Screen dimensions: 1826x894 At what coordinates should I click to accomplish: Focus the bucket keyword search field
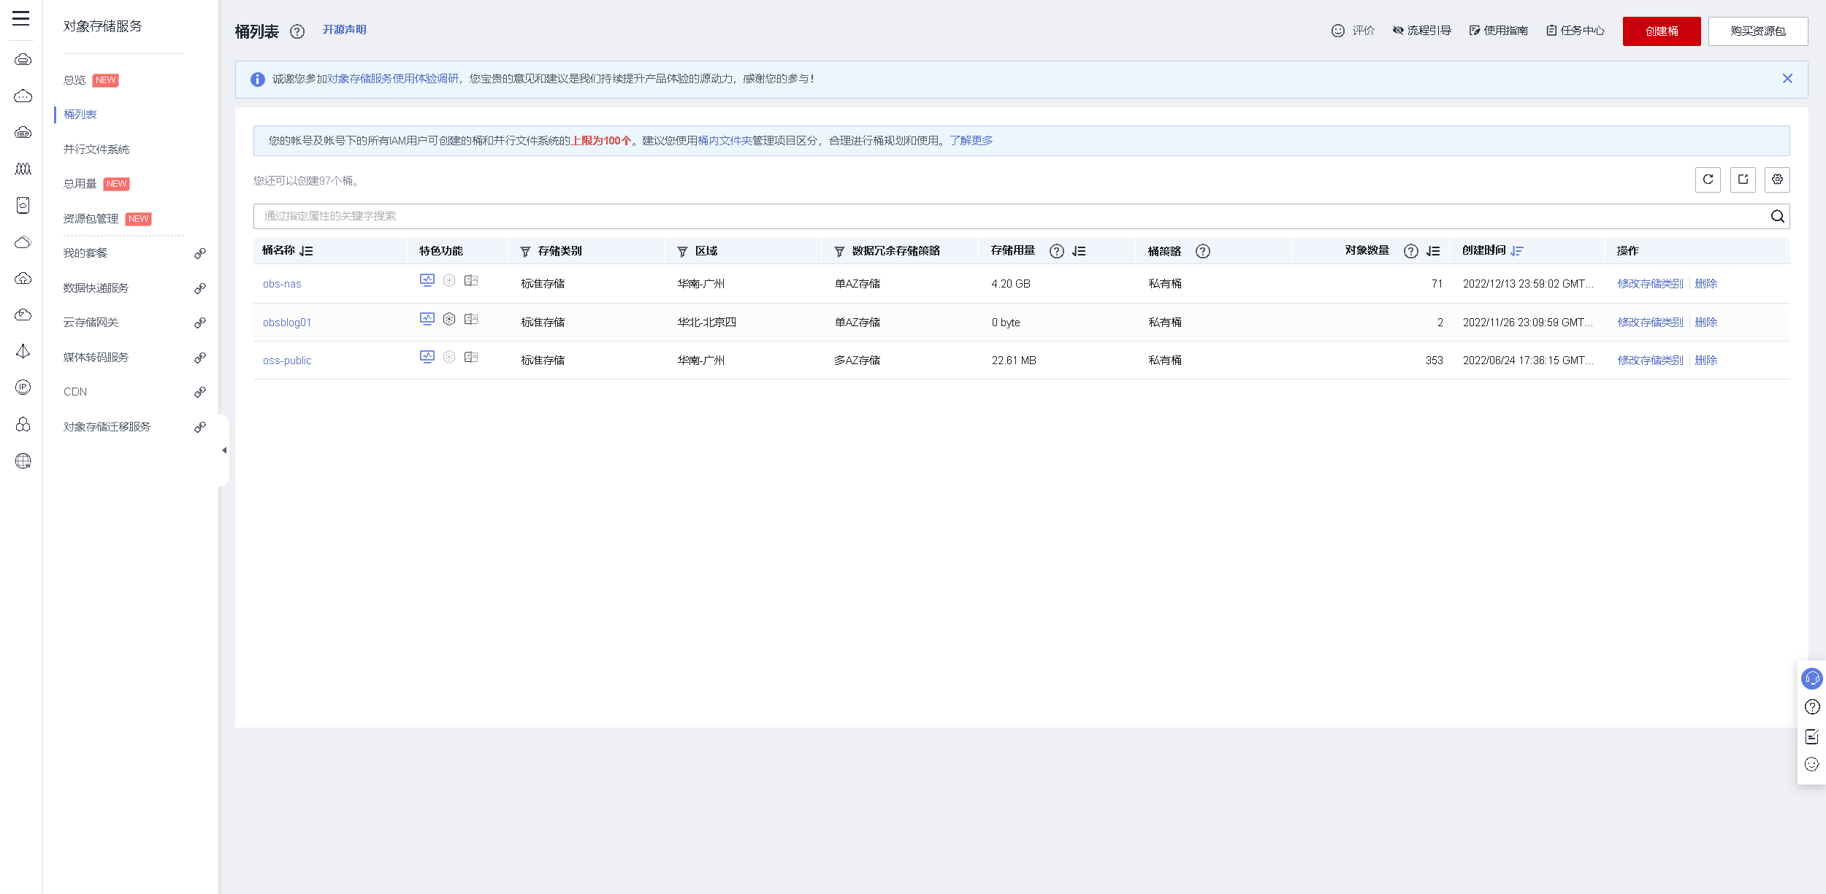[x=1008, y=216]
